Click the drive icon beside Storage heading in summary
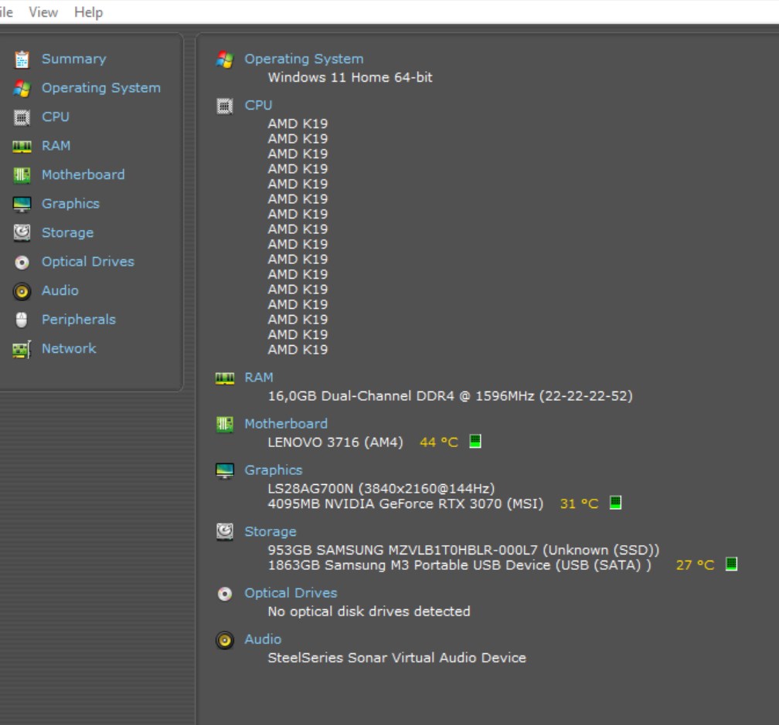 (x=225, y=532)
